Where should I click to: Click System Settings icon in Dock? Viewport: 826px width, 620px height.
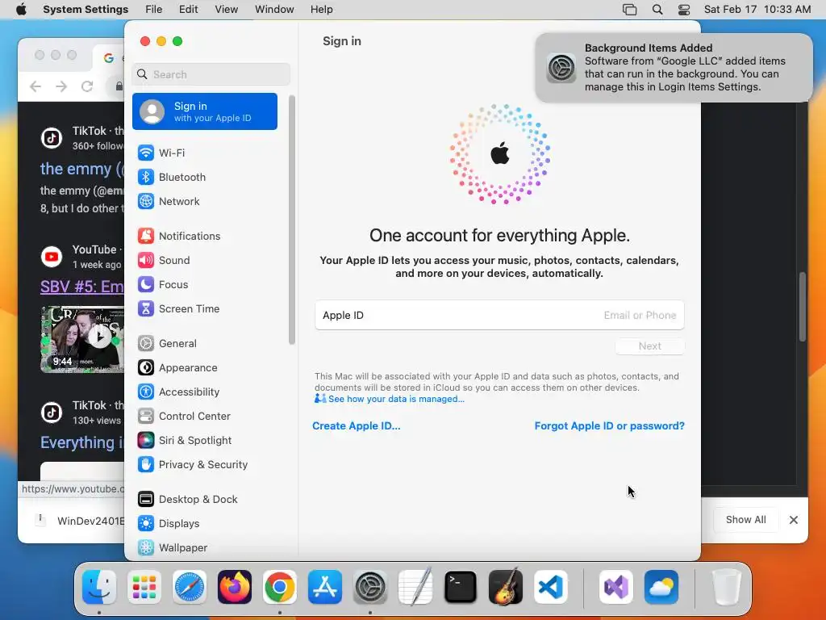pos(370,587)
